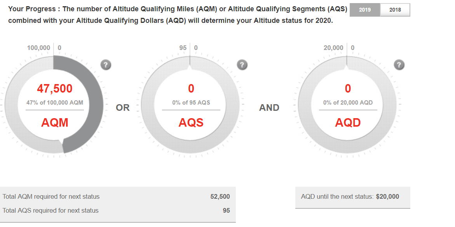Click the red AQS label
Screen dimensions: 455x227
point(191,123)
